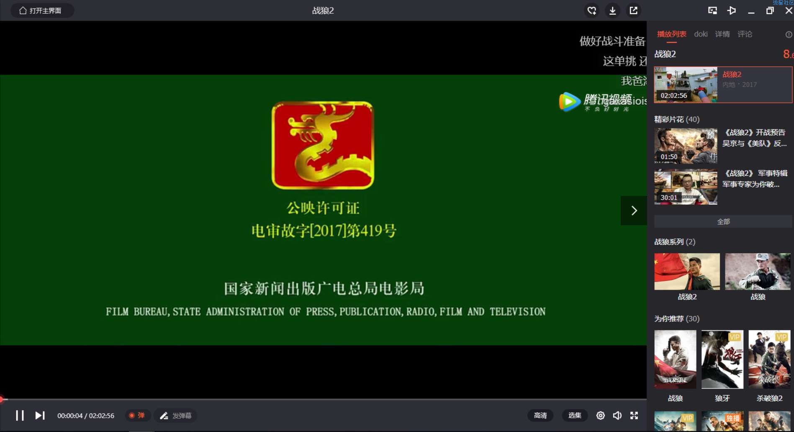The image size is (794, 432).
Task: Enter fullscreen mode
Action: [634, 415]
